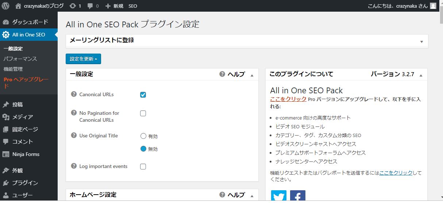
Task: Click ここをクリック bug report link
Action: click(396, 173)
